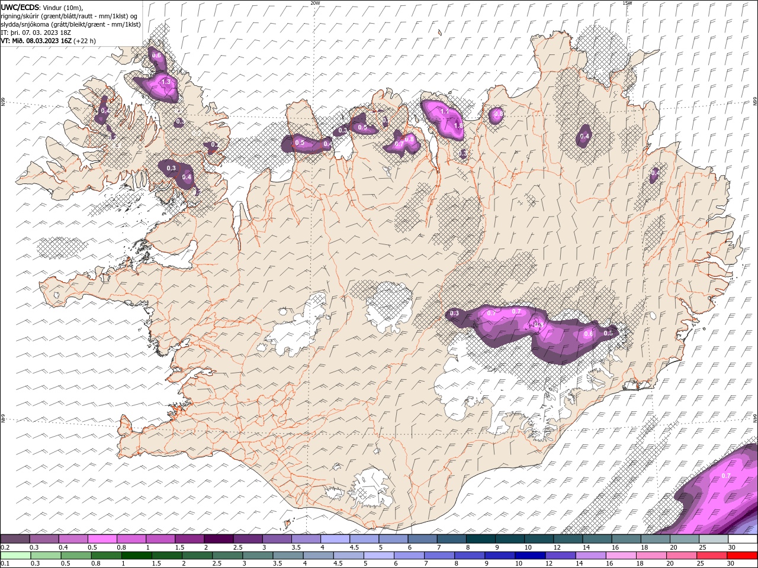Click the '30' label in the bottom legend row

click(731, 564)
